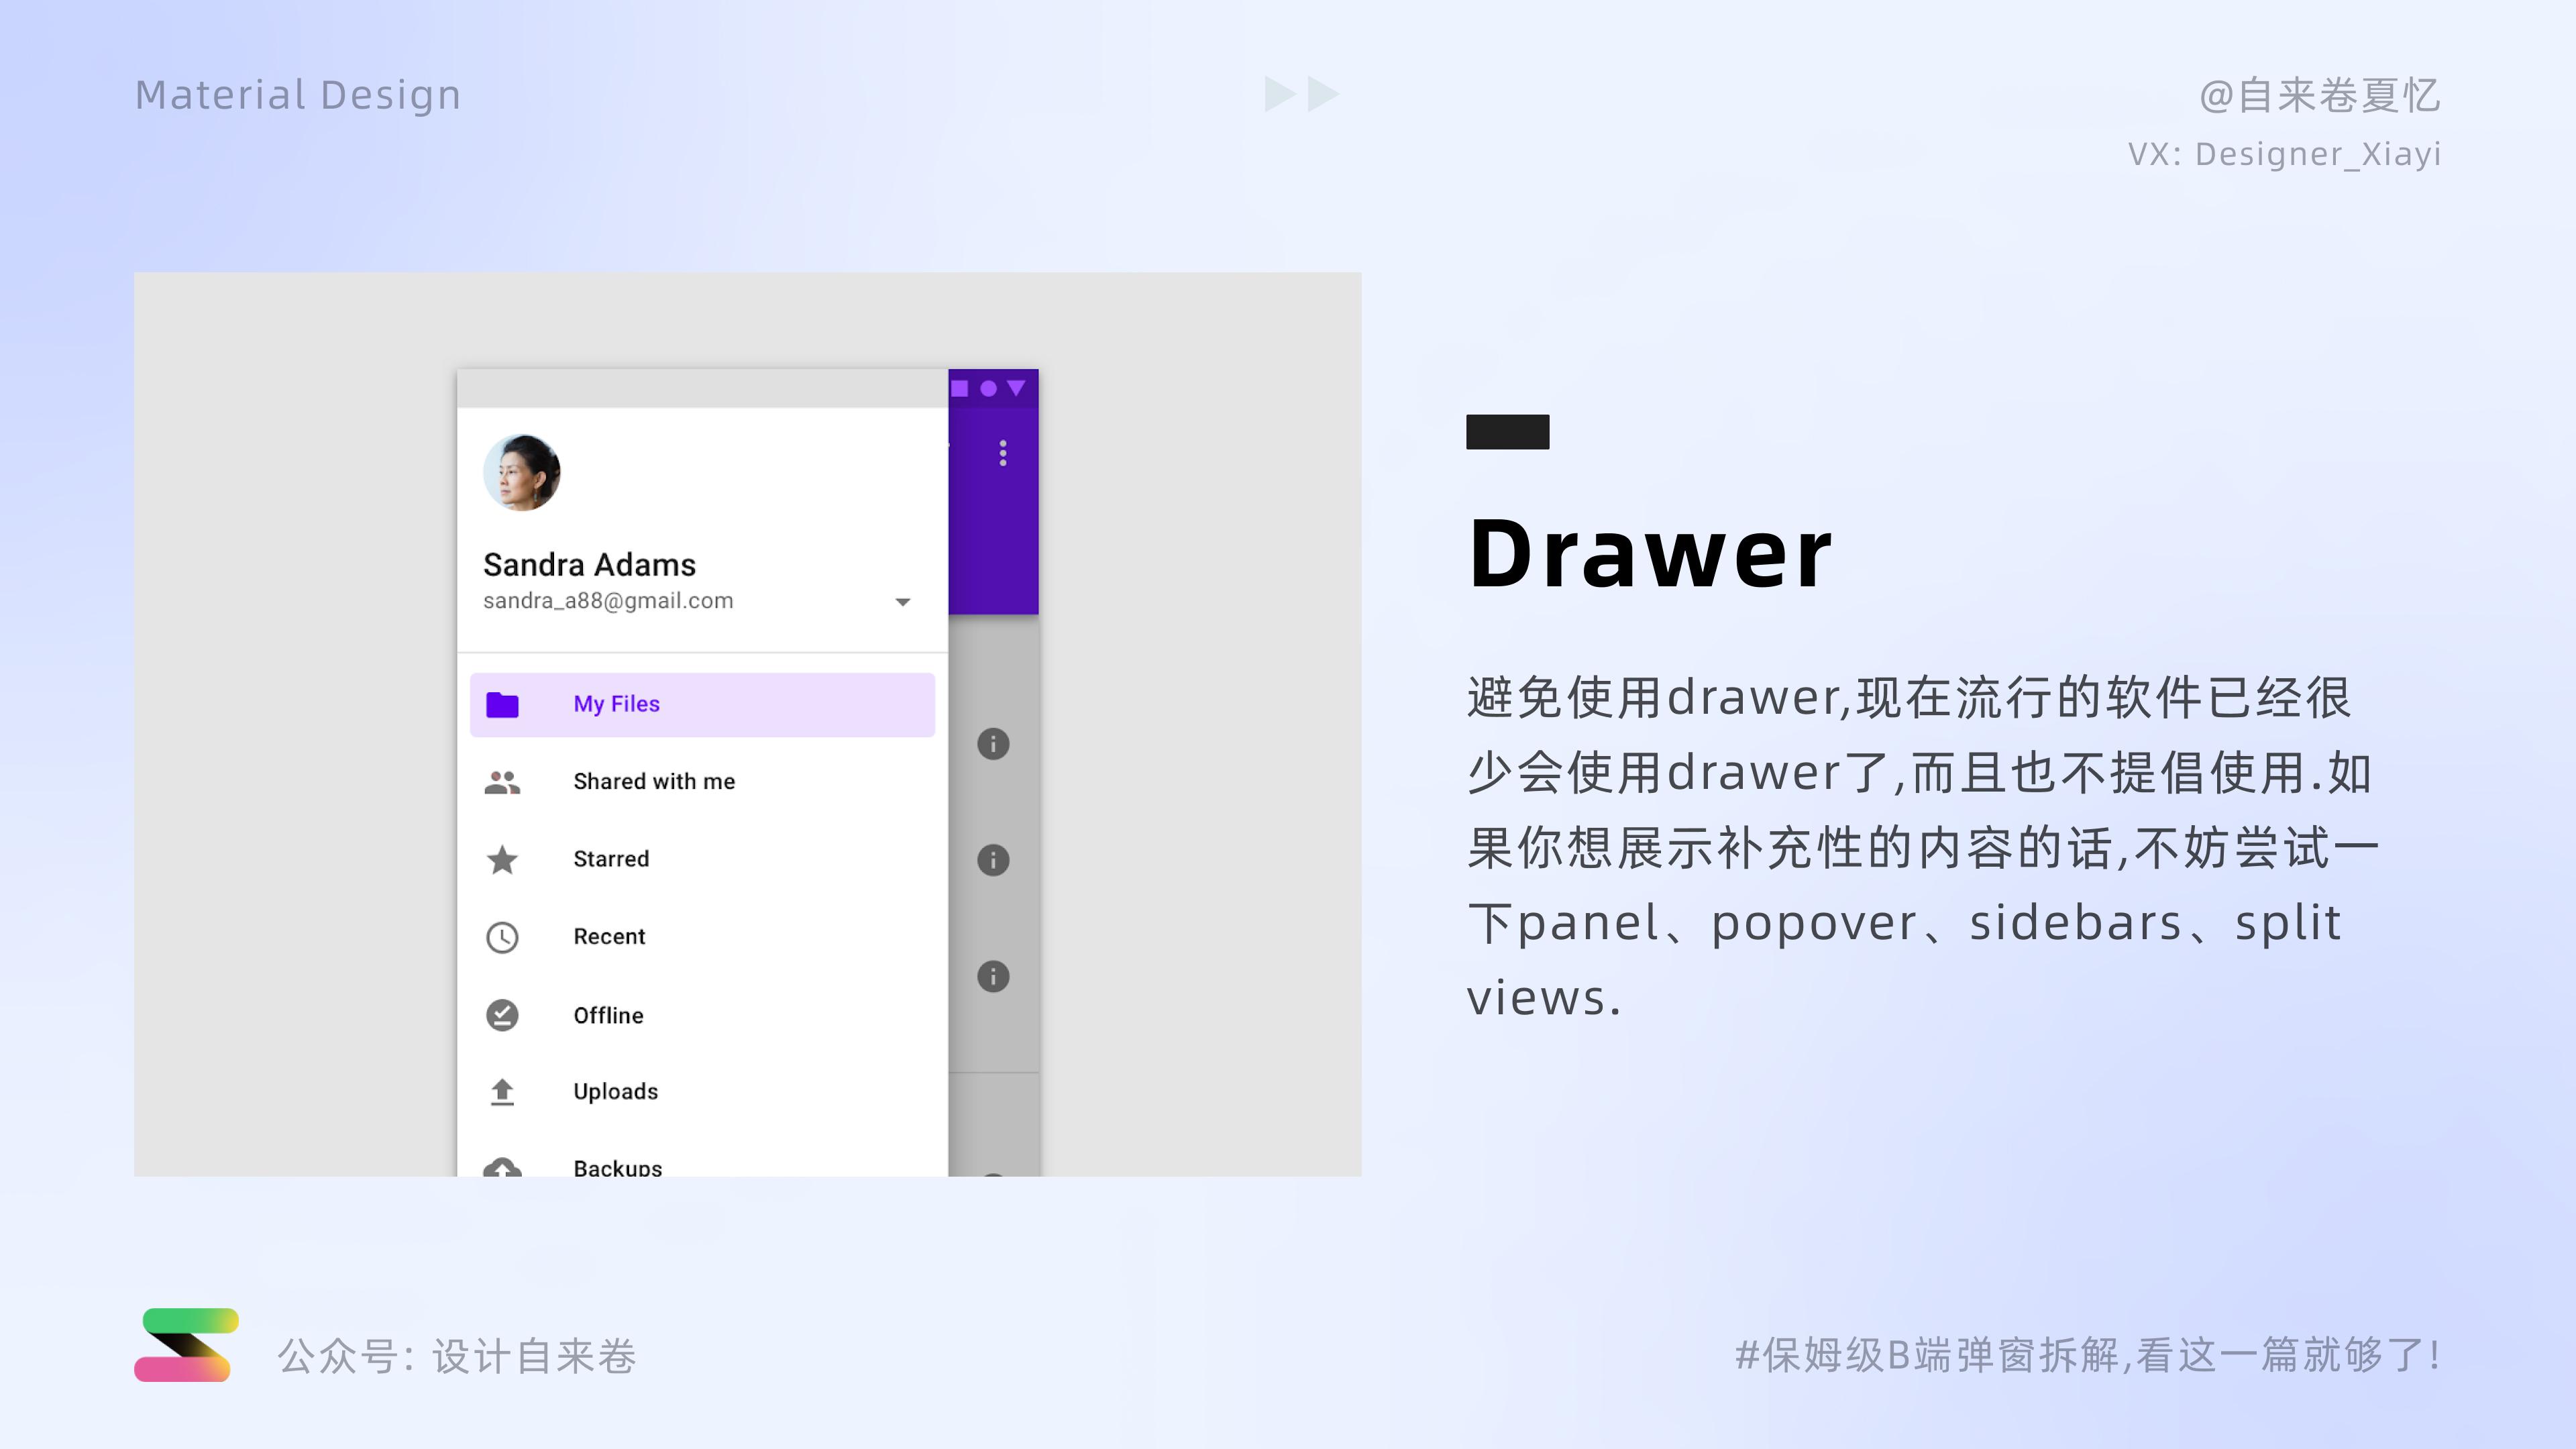Click the Offline checkmark icon

click(x=502, y=1015)
